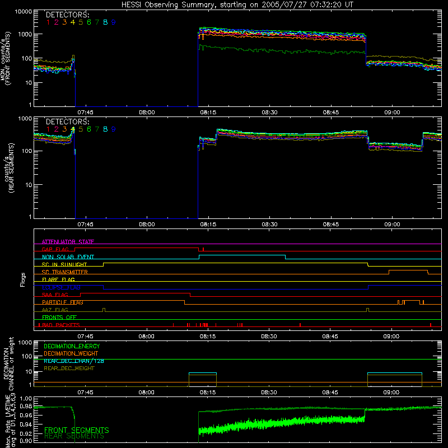Select the BAD_PACKETS flag label
The image size is (448, 448).
pyautogui.click(x=61, y=325)
